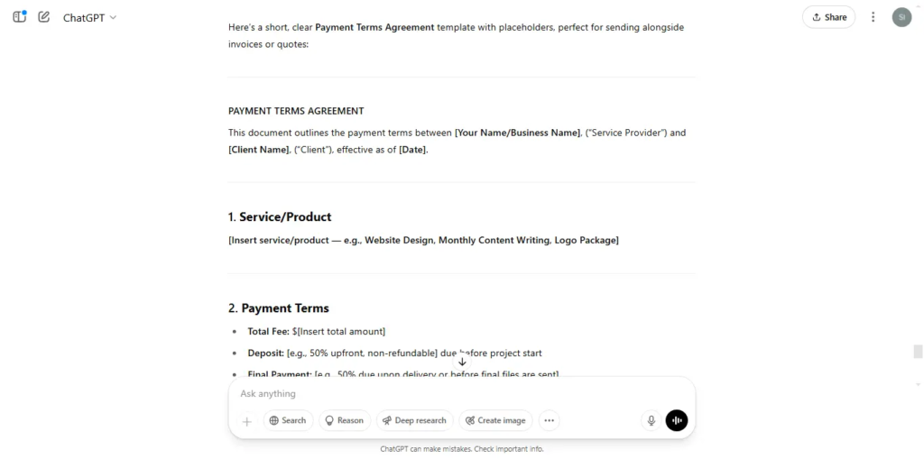Image resolution: width=924 pixels, height=459 pixels.
Task: Expand the ChatGPT model selector
Action: click(x=89, y=18)
